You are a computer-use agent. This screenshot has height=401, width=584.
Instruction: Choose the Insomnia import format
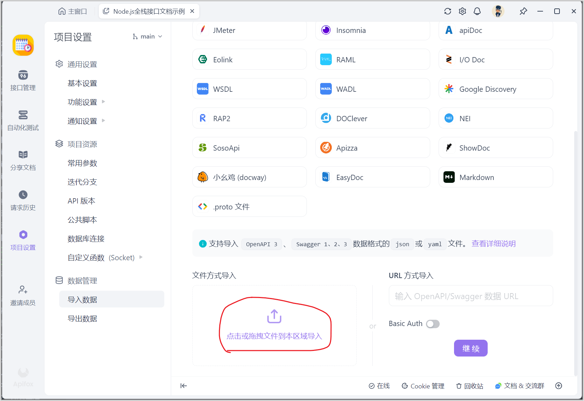click(x=373, y=30)
